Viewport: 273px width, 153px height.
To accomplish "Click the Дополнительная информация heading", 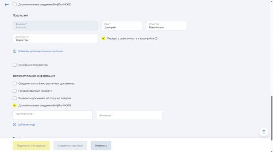I will click(34, 76).
